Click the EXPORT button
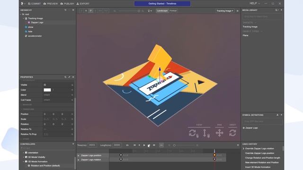303x170 pixels. pos(83,4)
